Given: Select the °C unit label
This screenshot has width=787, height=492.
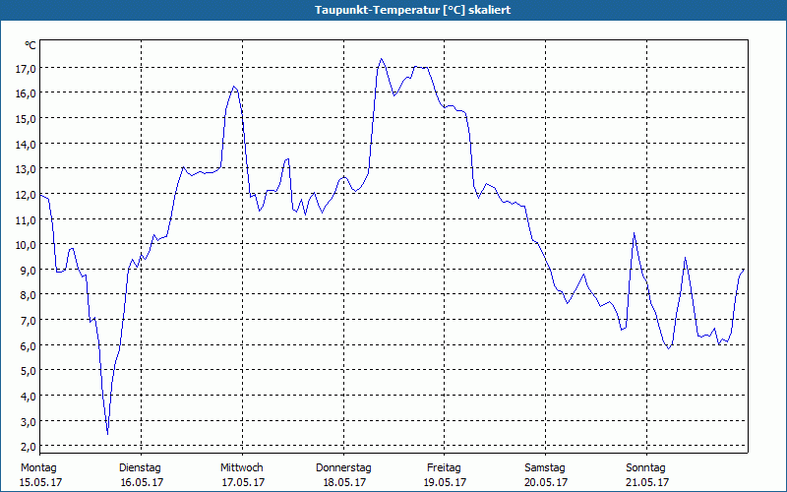Looking at the screenshot, I should 30,45.
